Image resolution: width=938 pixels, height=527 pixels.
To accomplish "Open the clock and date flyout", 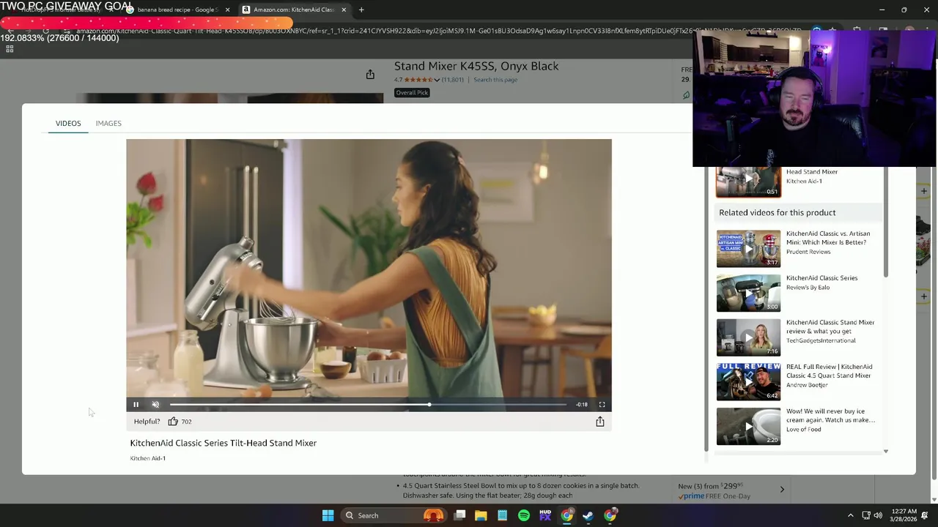I will (x=904, y=515).
